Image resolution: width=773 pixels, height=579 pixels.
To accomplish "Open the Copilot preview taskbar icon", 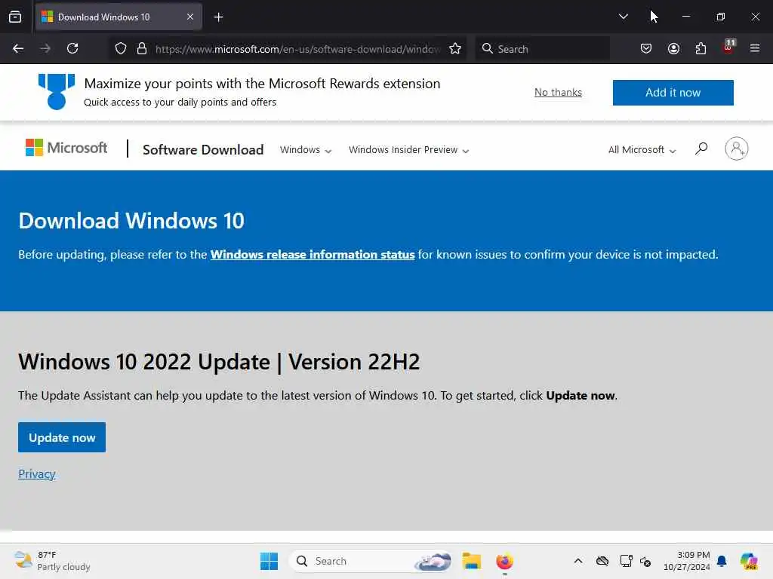I will coord(749,561).
